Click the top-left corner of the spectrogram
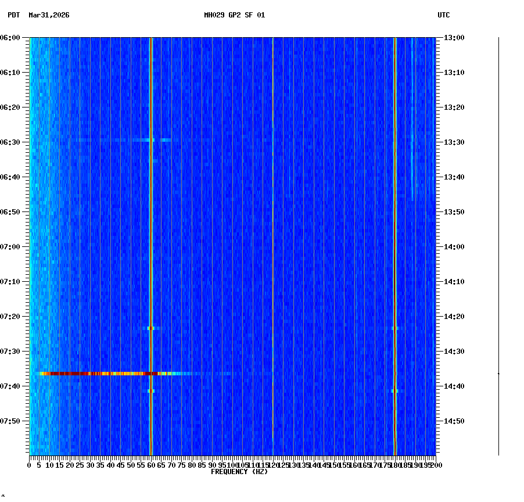The width and height of the screenshot is (524, 502). pos(29,38)
